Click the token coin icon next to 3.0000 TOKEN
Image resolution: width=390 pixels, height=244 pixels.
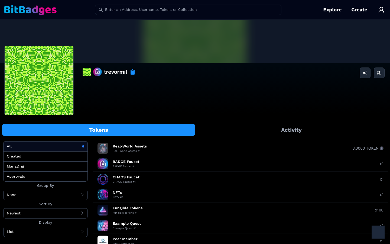[x=382, y=148]
